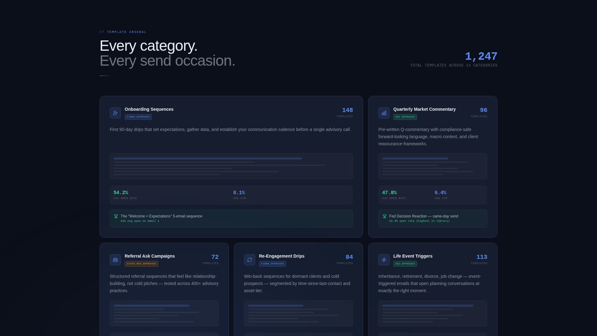Click the FINRA APPROVED badge under Onboarding Sequences
The image size is (597, 336).
click(x=138, y=117)
